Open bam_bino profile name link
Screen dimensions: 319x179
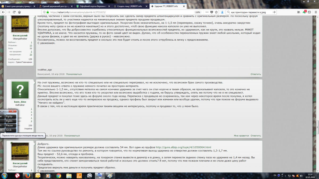(x=20, y=102)
